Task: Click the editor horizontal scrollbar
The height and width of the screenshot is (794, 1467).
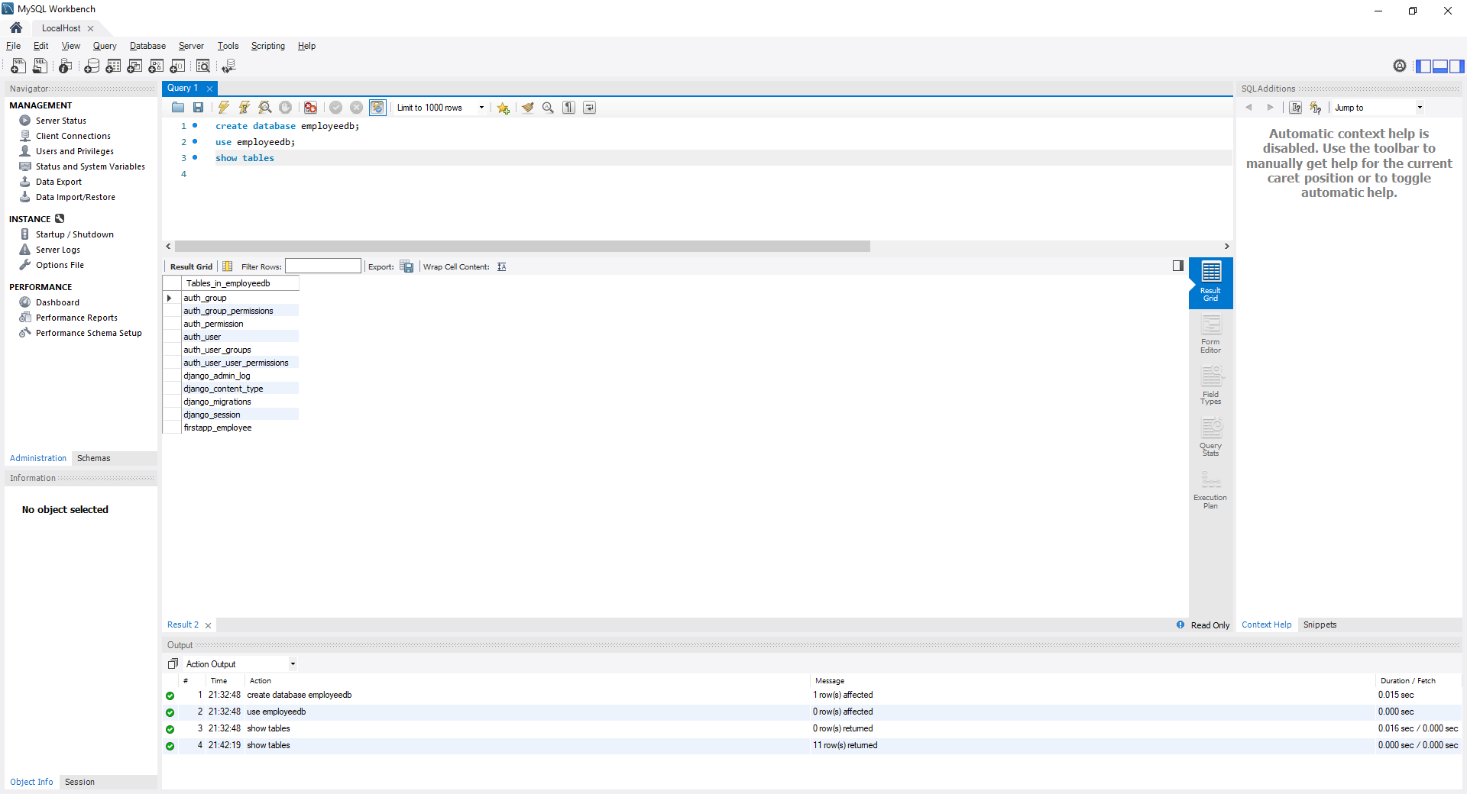Action: (x=523, y=247)
